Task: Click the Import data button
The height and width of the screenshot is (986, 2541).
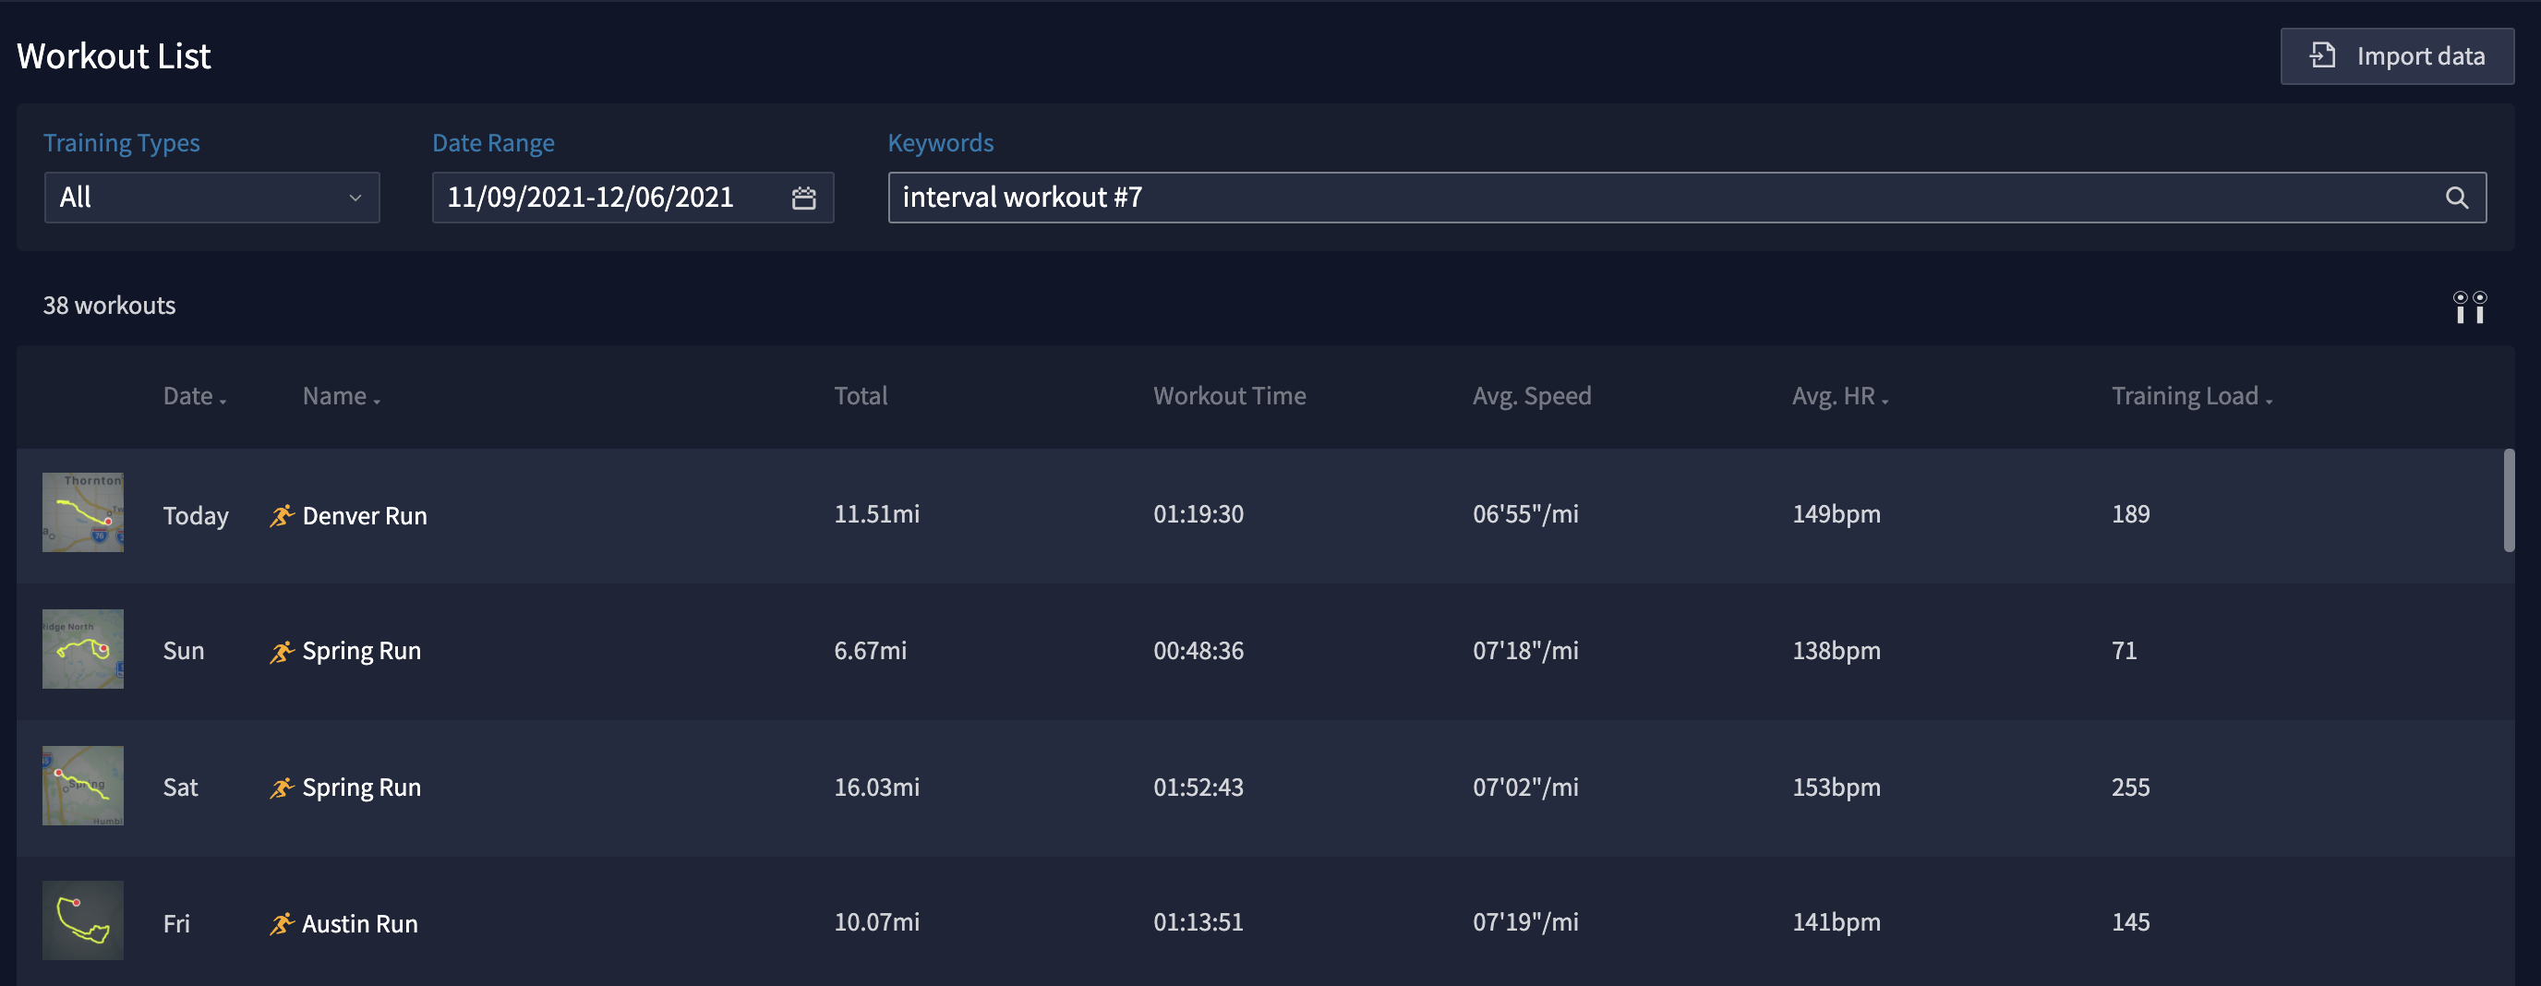Action: point(2396,56)
